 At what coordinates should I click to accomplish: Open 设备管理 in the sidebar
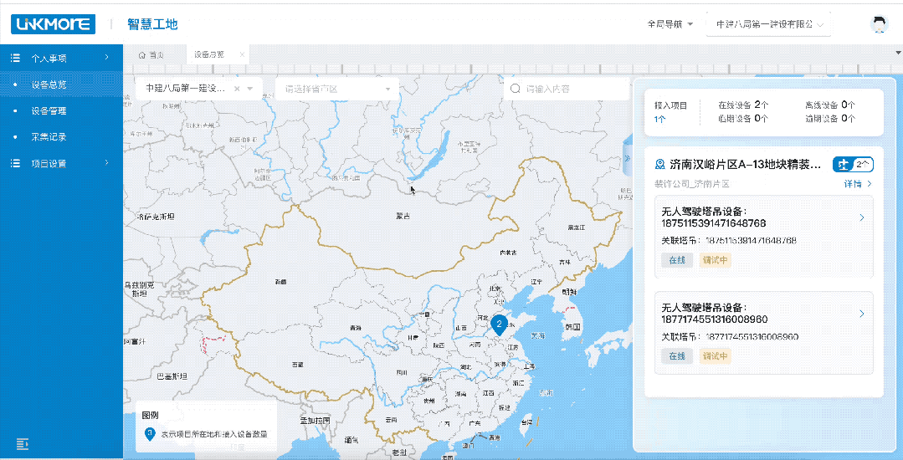pos(49,110)
